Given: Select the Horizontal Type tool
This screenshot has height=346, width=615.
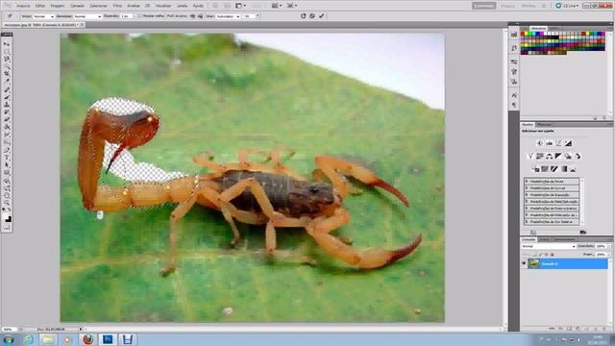Looking at the screenshot, I should click(7, 158).
